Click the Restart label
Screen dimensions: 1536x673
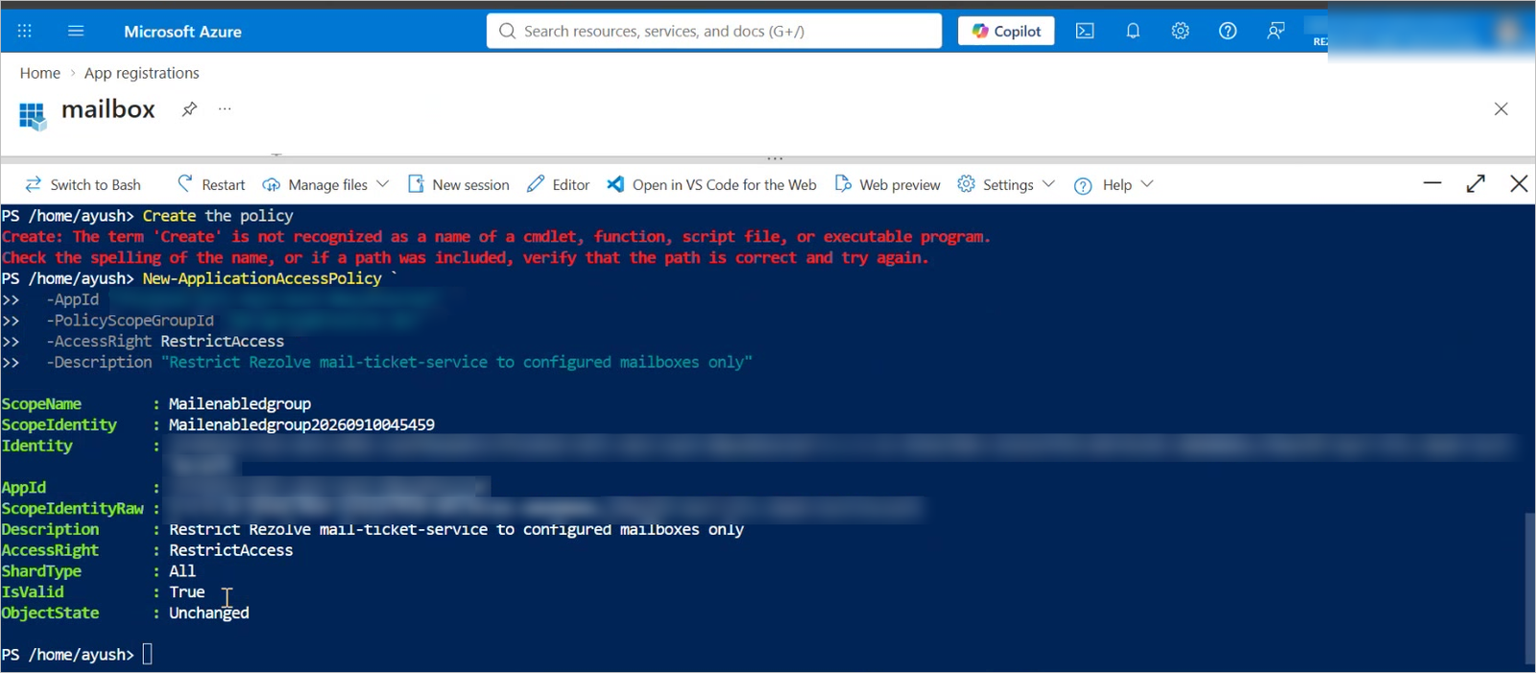[223, 185]
